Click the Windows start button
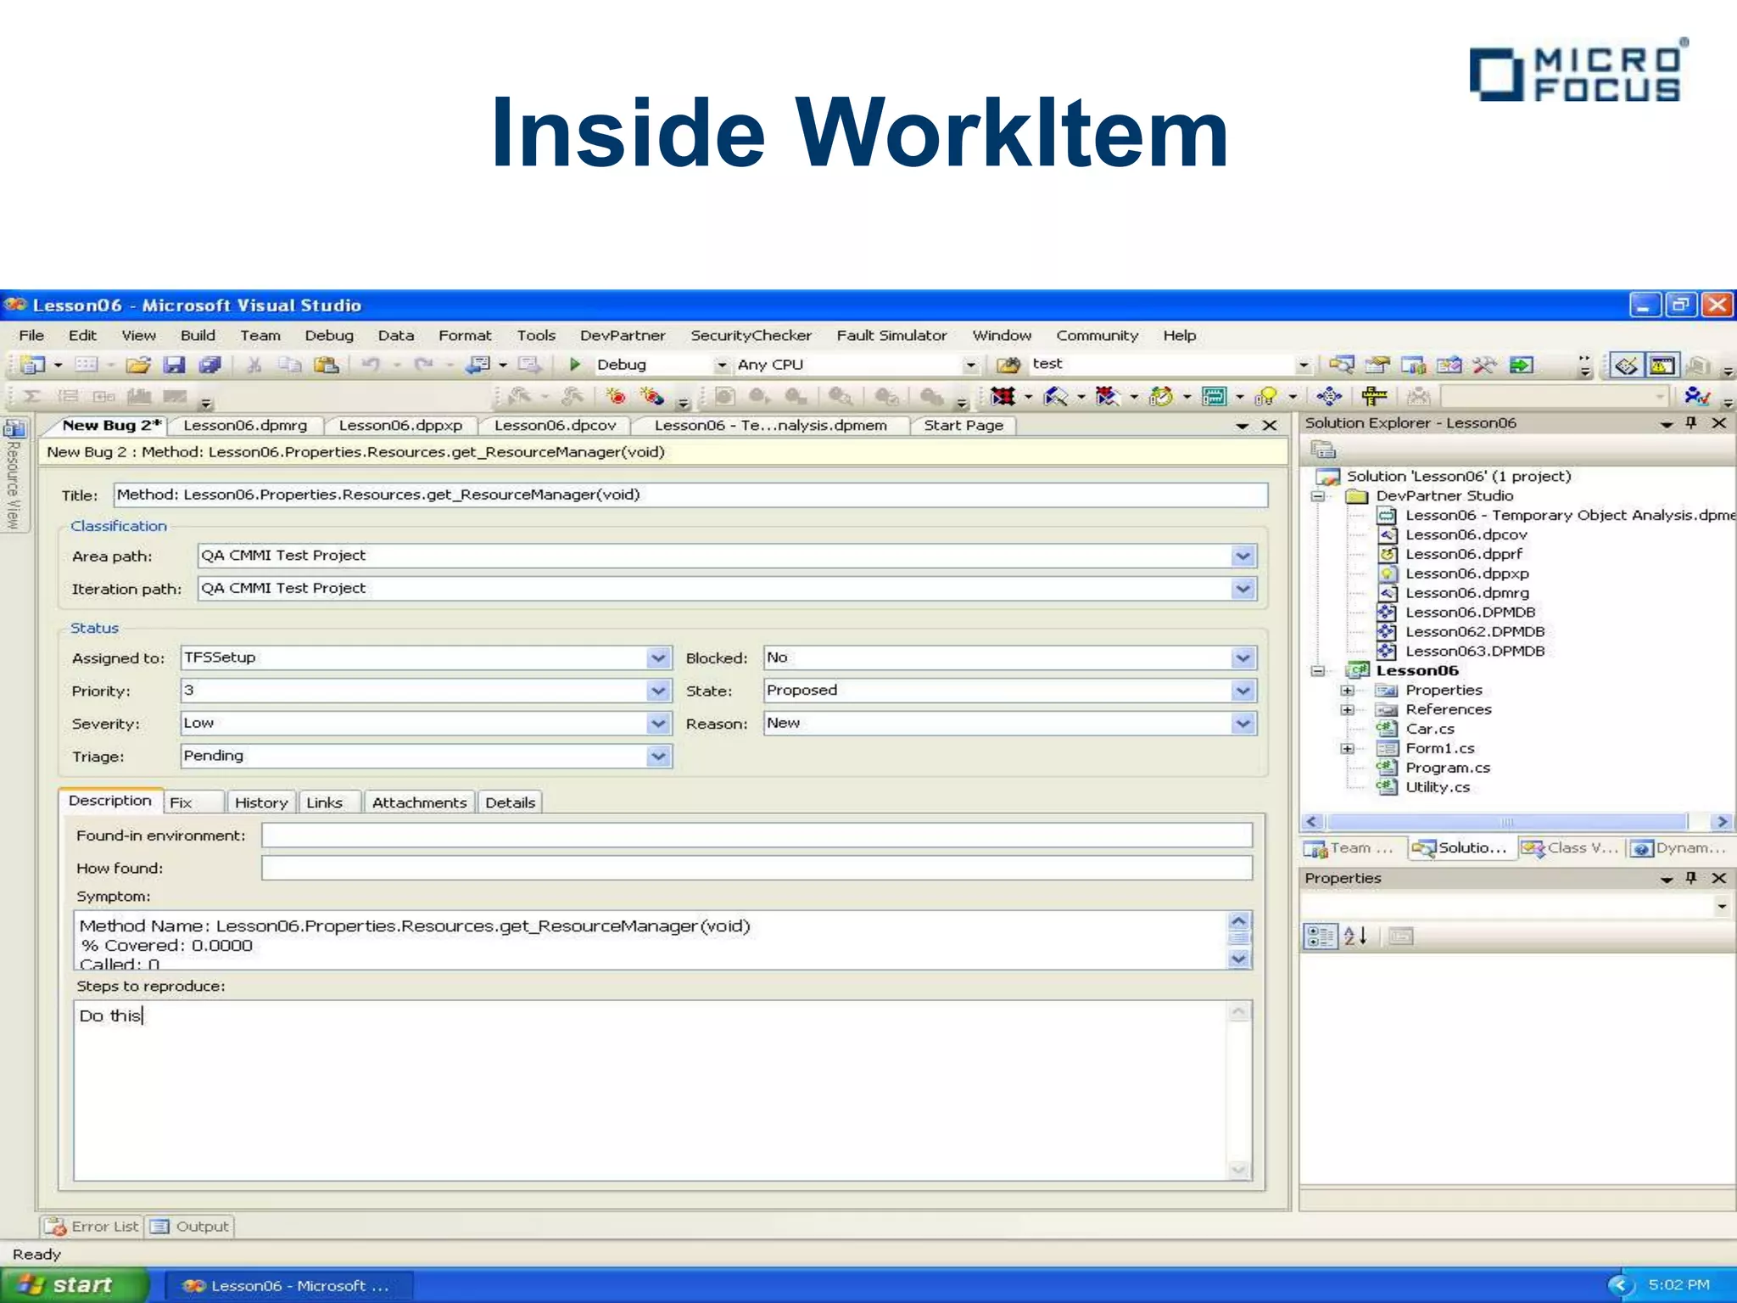1737x1303 pixels. (x=74, y=1285)
